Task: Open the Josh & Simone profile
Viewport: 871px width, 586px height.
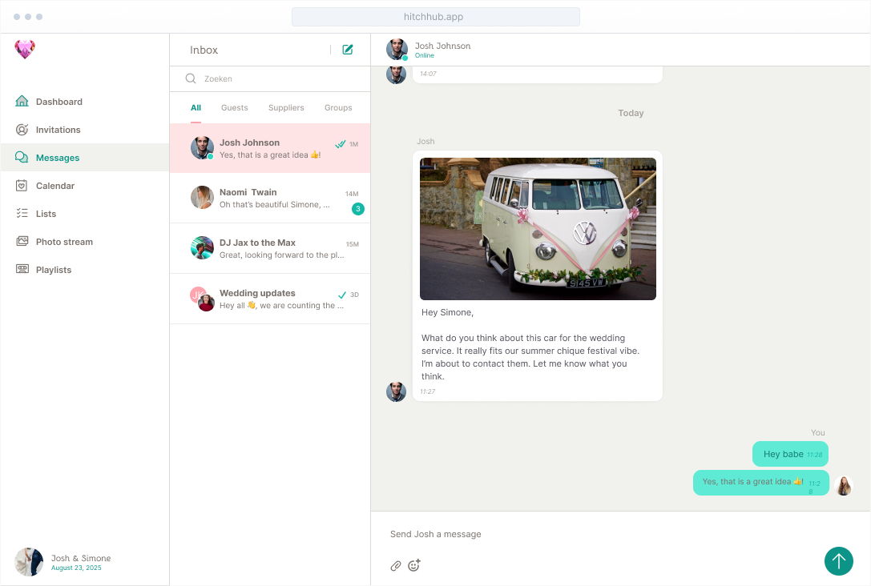Action: (x=63, y=562)
